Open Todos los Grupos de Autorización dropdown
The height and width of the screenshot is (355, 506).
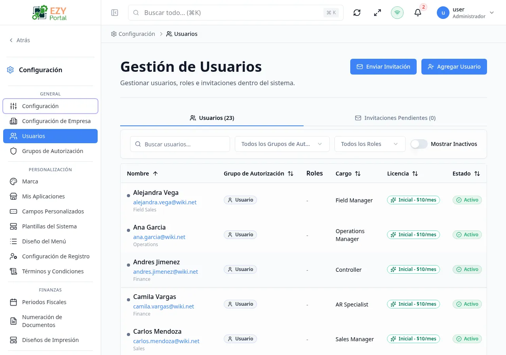pos(282,144)
